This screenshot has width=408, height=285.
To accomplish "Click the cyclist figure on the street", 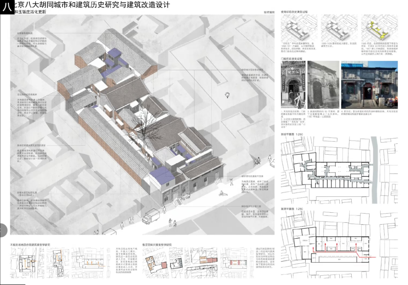I will tap(222, 194).
